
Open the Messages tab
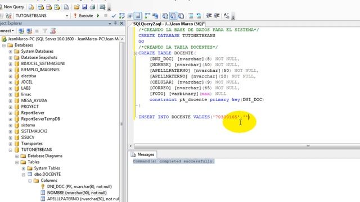click(143, 155)
